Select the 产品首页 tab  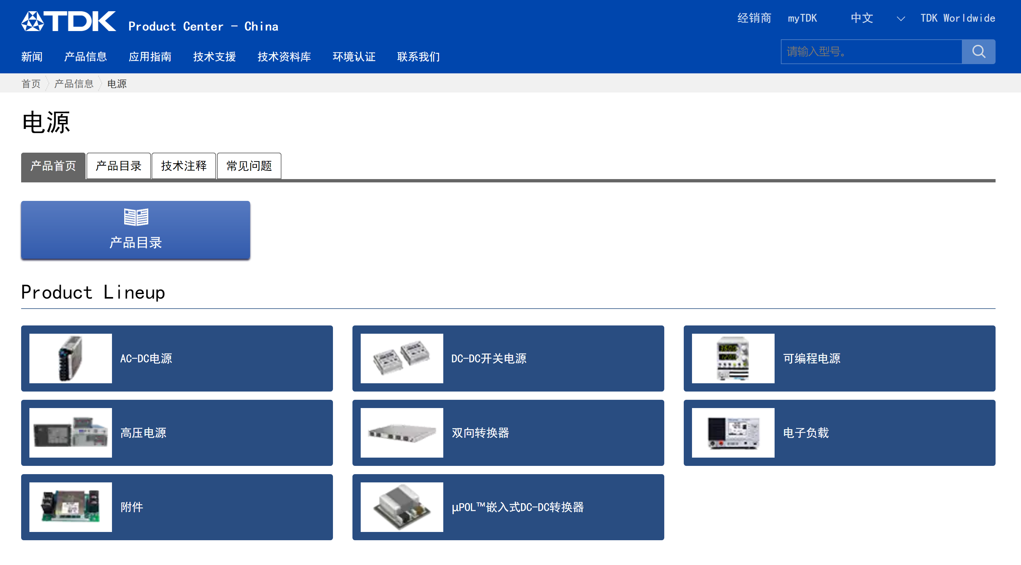(x=53, y=166)
